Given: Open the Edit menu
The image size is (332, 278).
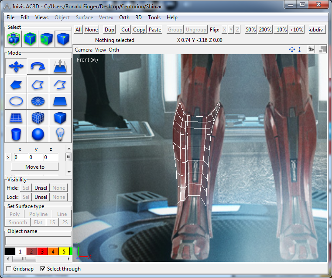Looking at the screenshot, I should pos(25,17).
